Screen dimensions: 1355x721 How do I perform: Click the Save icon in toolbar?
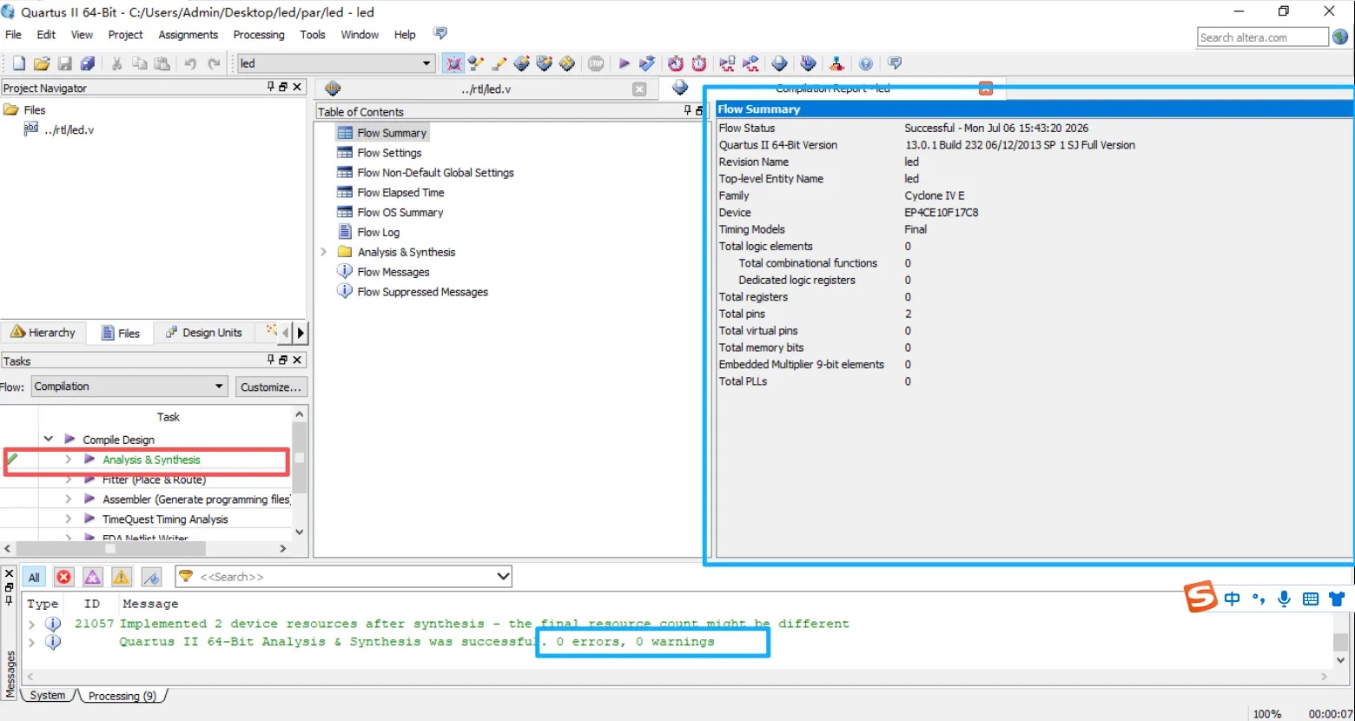pos(65,63)
